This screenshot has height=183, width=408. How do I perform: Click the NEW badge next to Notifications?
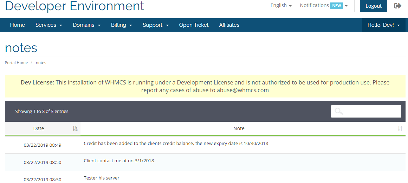[336, 6]
